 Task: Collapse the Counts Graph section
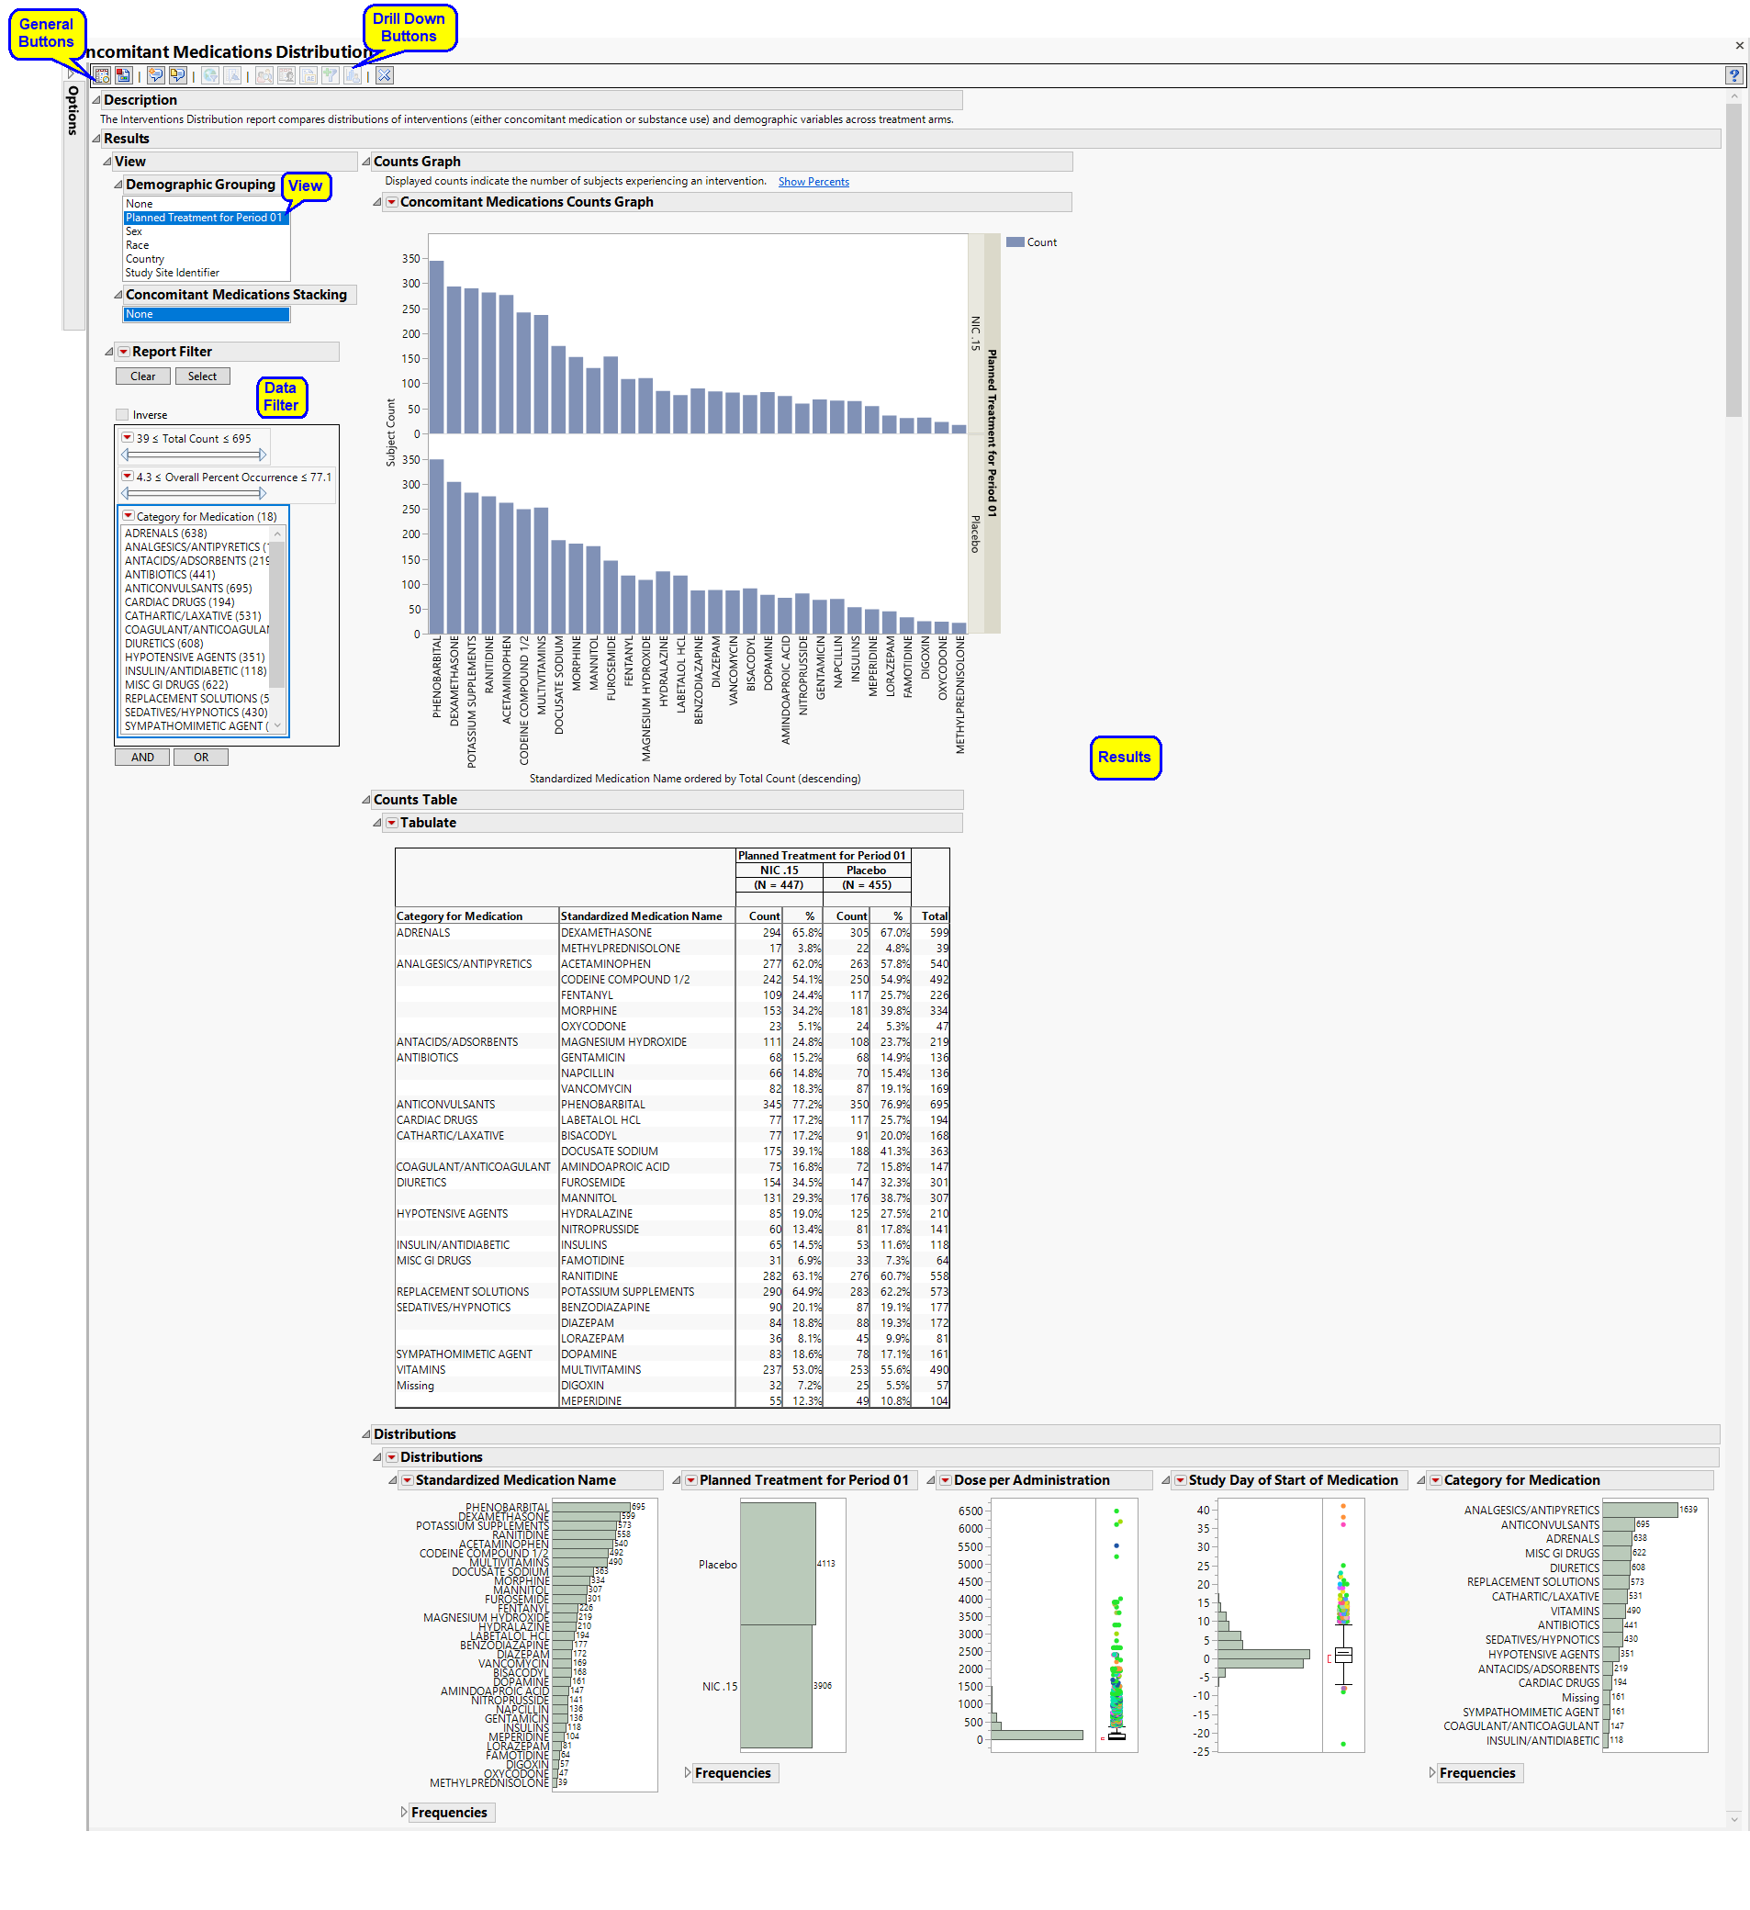point(365,162)
